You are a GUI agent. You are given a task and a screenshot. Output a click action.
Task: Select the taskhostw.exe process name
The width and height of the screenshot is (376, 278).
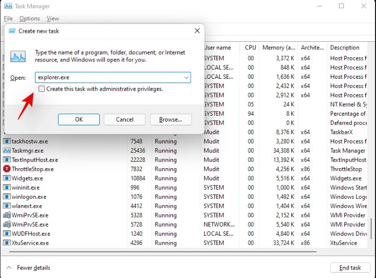30,141
